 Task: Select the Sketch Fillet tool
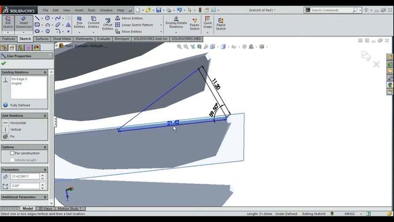tap(57, 31)
